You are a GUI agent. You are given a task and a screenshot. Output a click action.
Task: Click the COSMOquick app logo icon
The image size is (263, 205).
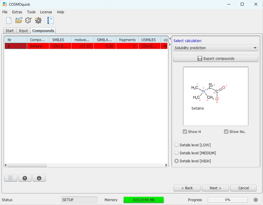point(5,4)
